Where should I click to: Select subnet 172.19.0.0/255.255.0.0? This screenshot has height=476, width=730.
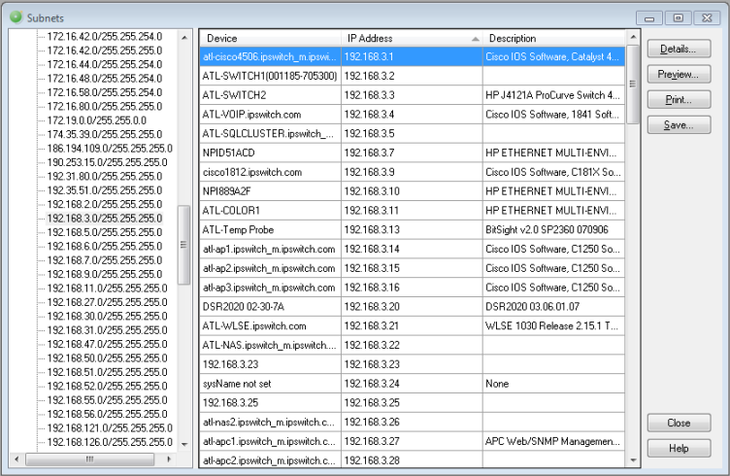pyautogui.click(x=96, y=120)
